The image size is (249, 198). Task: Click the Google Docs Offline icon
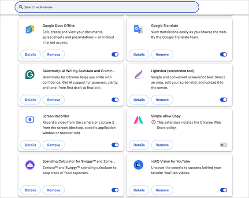30,29
